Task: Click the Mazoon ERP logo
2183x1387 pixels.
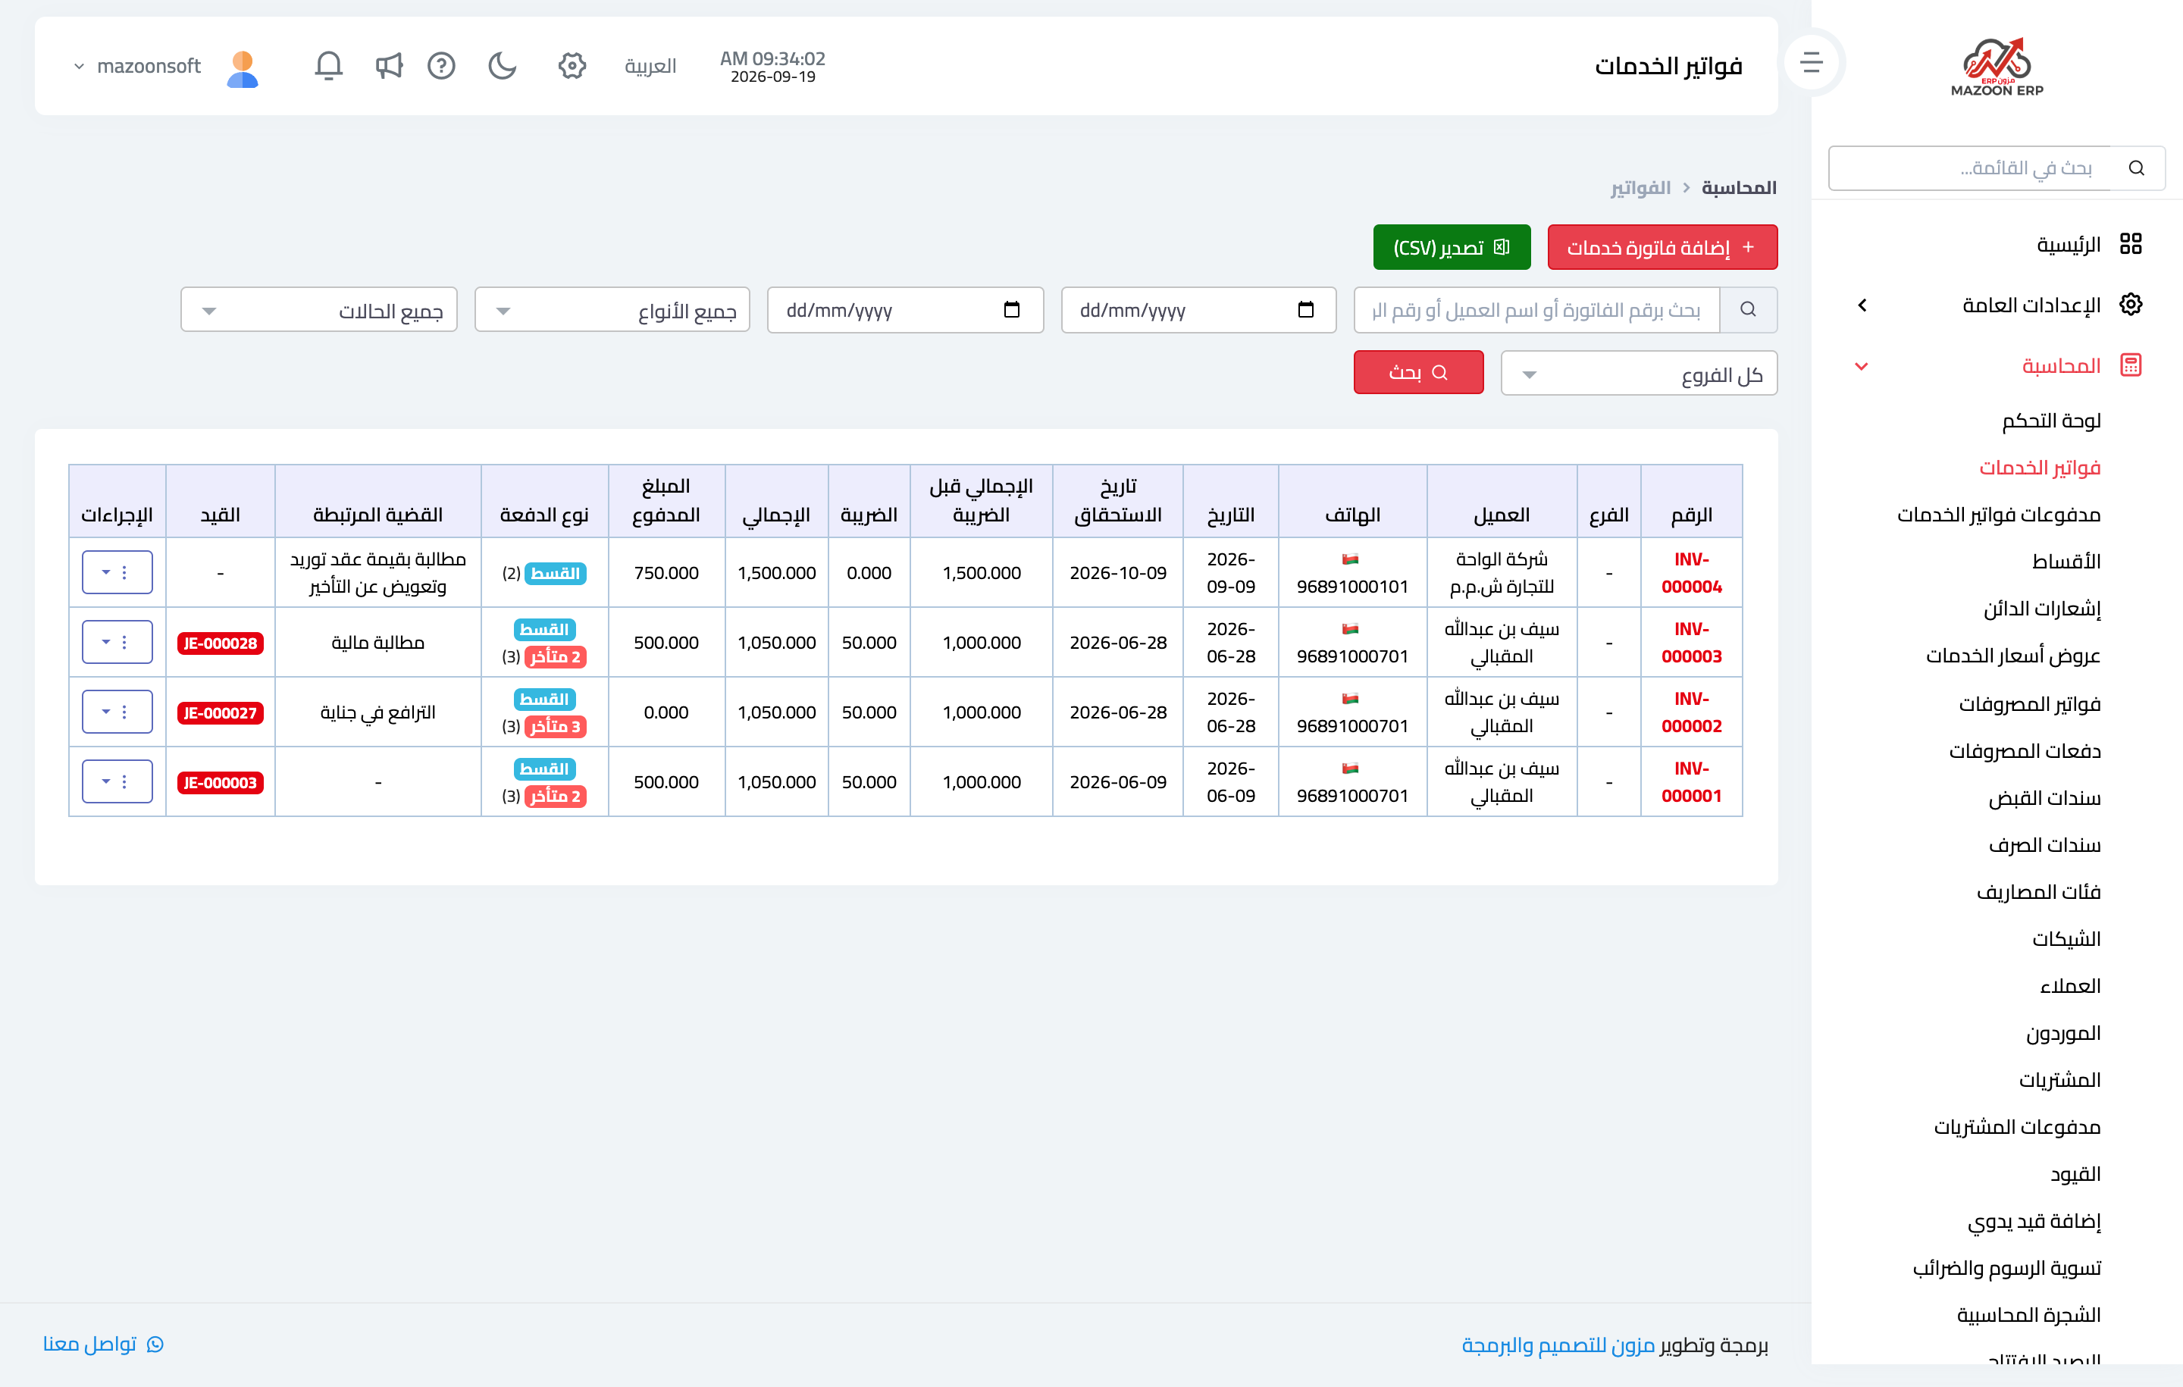Action: coord(1997,66)
